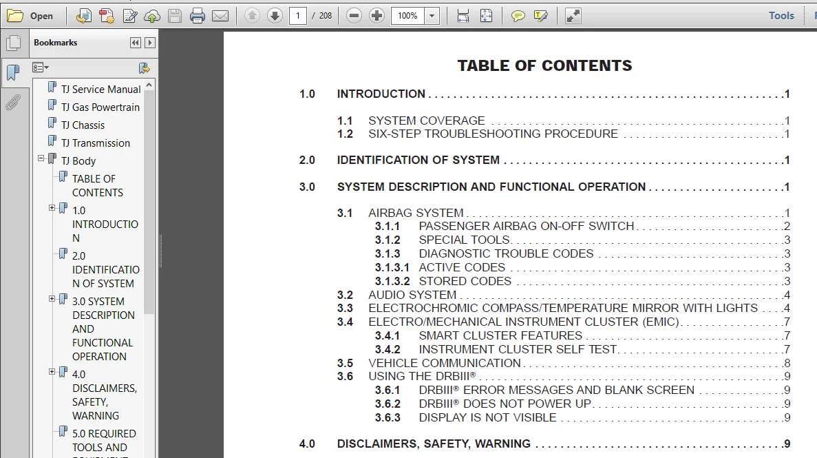Add a sticky note comment
This screenshot has height=458, width=817.
518,16
